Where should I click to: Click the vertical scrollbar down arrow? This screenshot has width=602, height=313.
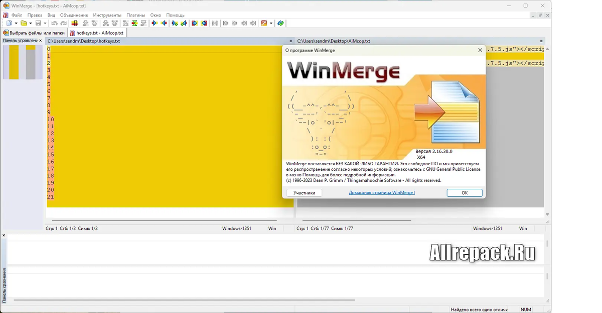[547, 214]
